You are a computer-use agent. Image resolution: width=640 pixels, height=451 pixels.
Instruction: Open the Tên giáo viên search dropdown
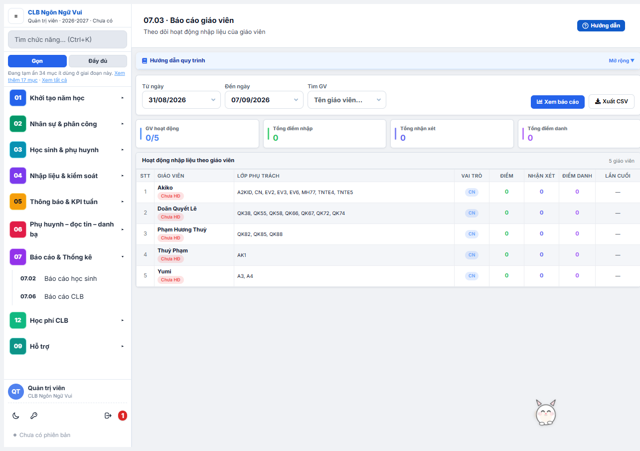pyautogui.click(x=347, y=100)
